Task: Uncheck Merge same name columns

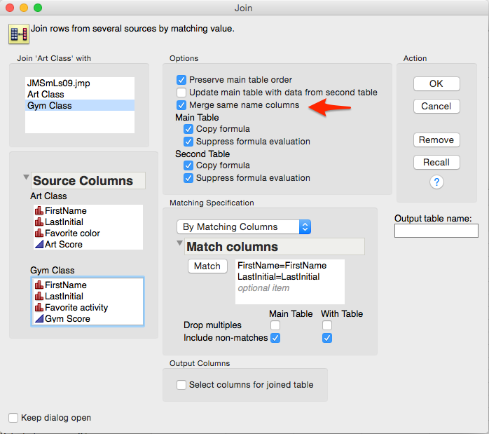Action: pyautogui.click(x=181, y=105)
